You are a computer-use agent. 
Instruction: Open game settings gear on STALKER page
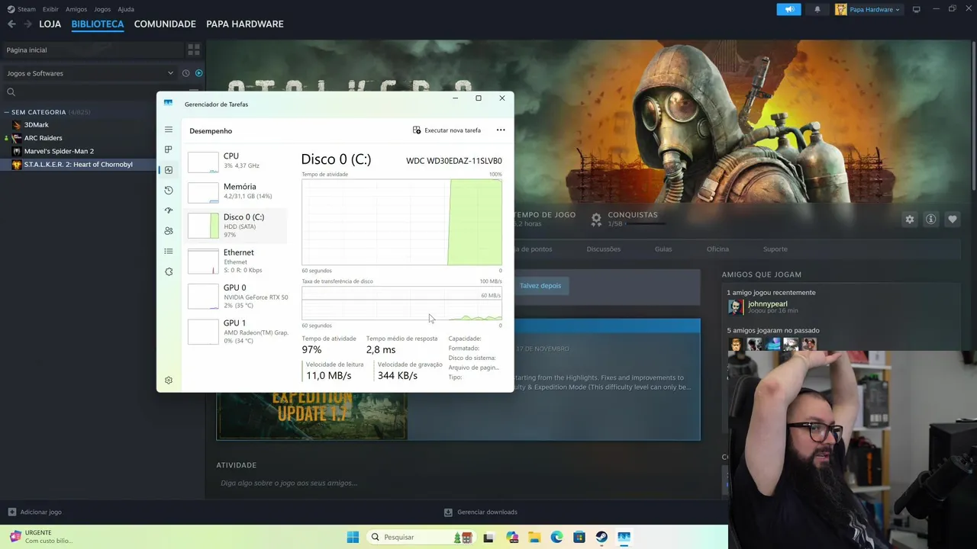[x=910, y=220]
